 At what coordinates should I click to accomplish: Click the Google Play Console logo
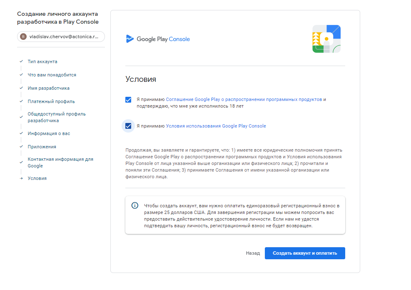(158, 39)
